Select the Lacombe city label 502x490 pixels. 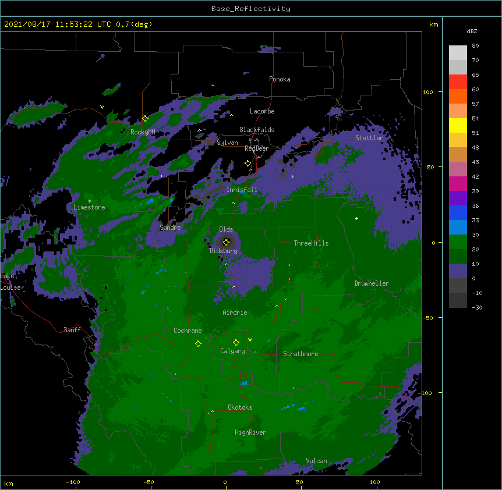coord(262,111)
